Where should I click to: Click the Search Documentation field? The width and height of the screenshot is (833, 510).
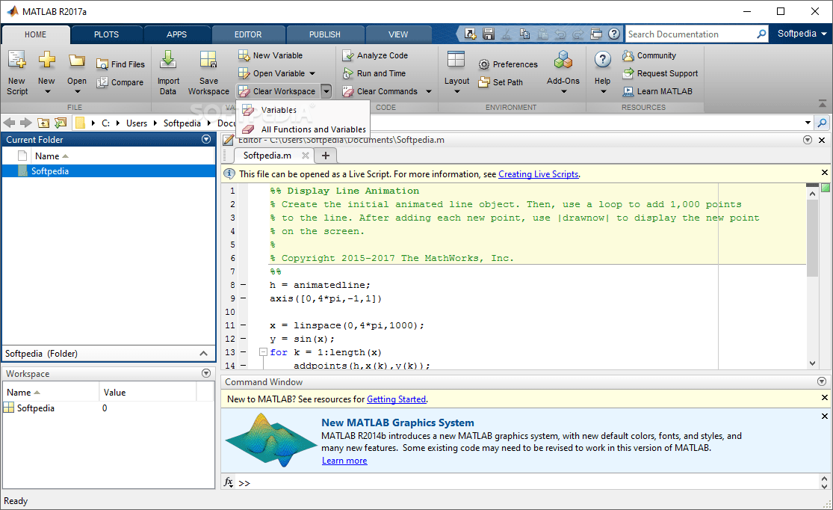(x=690, y=34)
